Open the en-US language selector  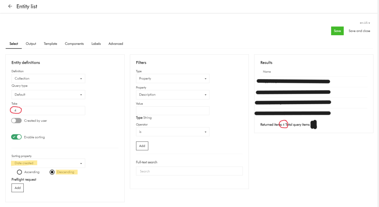pyautogui.click(x=365, y=23)
